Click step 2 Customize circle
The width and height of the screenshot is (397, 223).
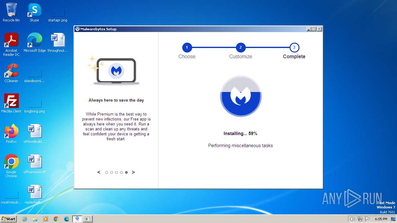point(240,47)
